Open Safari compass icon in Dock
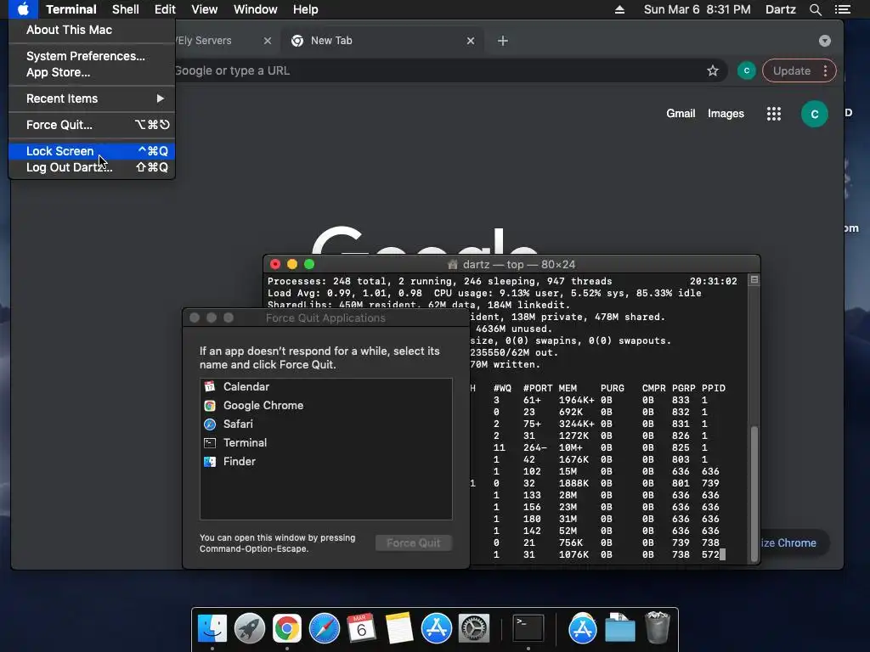This screenshot has height=652, width=870. [324, 628]
